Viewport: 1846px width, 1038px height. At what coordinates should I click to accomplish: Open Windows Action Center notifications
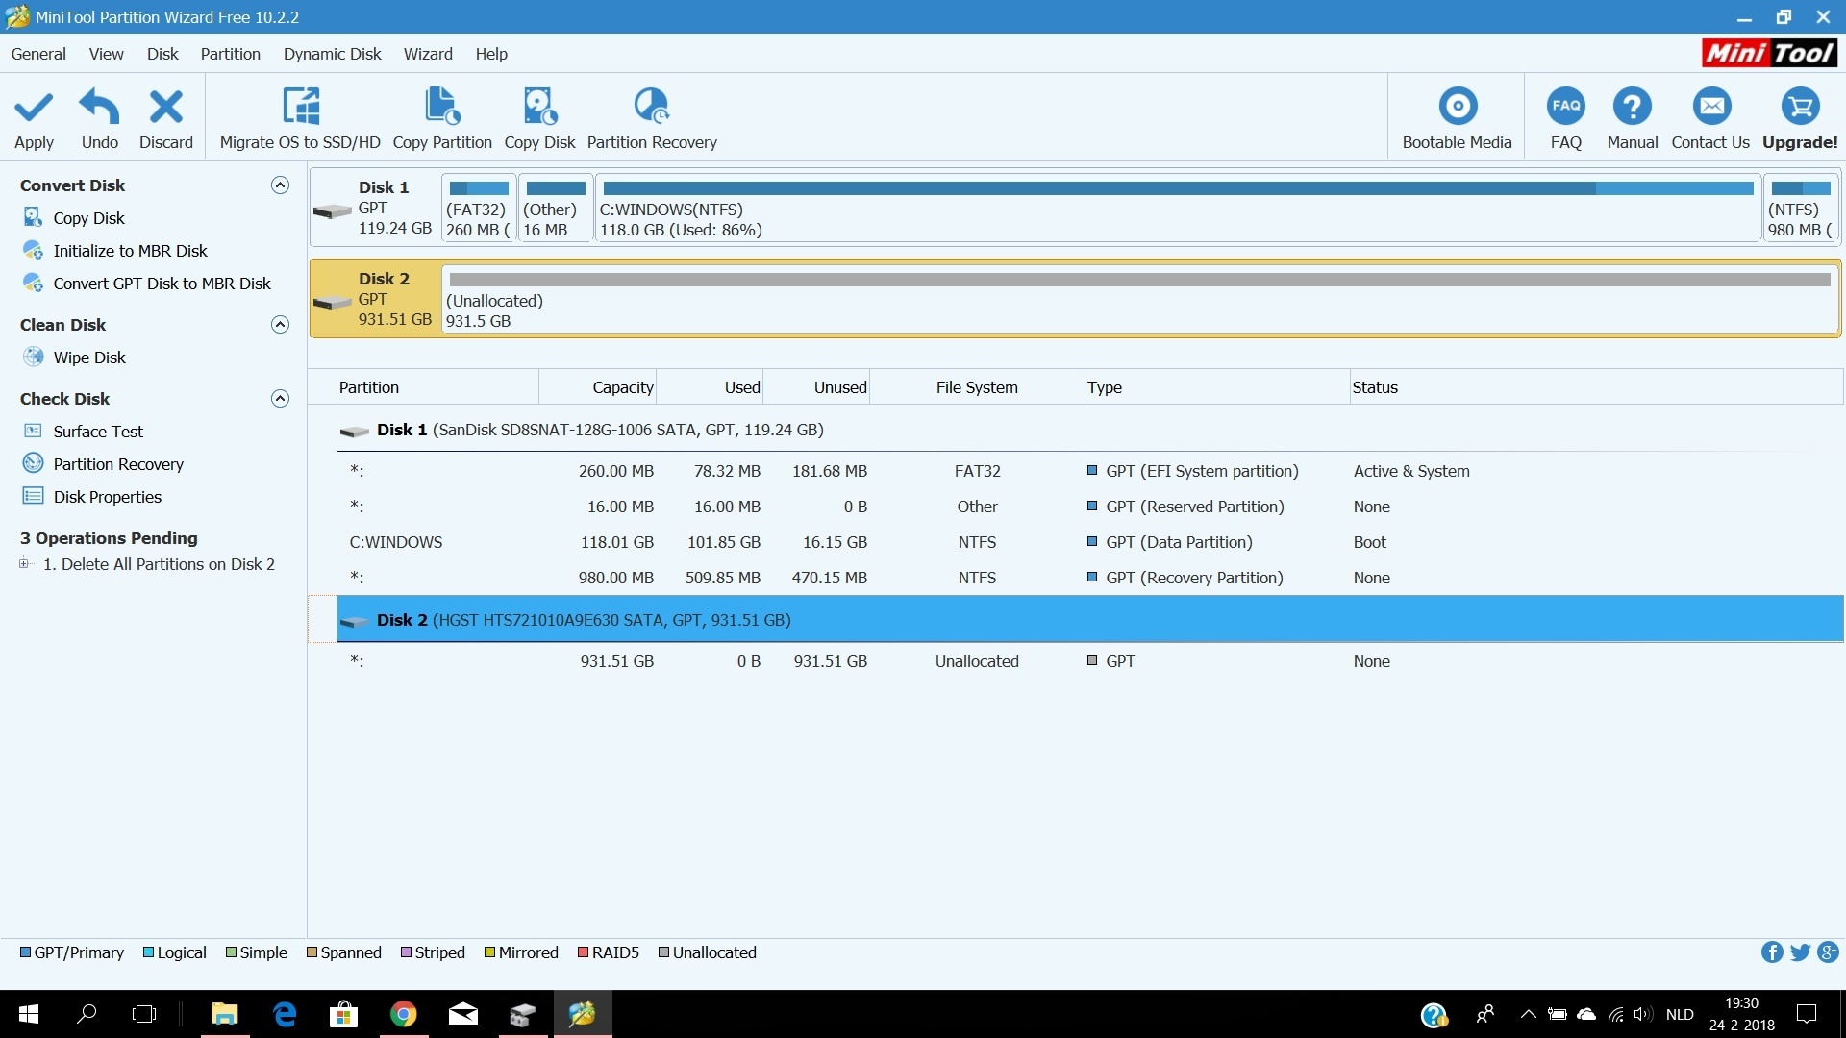1807,1014
